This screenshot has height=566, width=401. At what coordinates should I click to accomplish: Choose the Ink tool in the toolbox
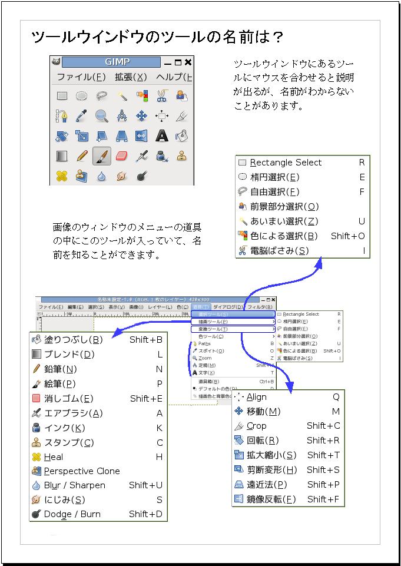coord(162,156)
